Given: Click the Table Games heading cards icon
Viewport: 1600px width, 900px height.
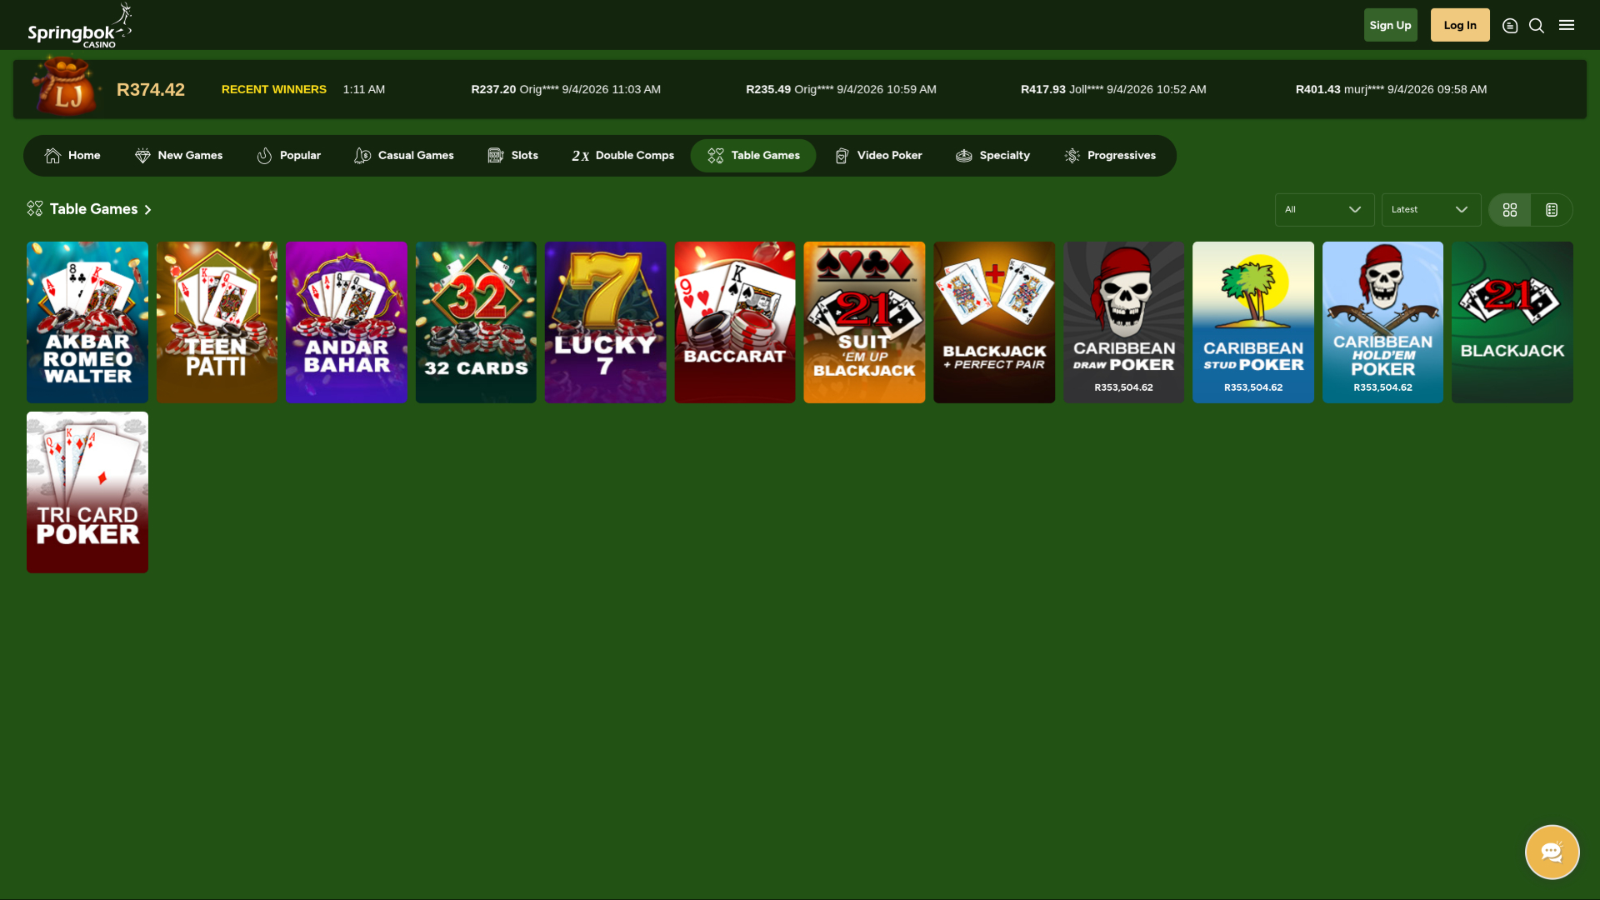Looking at the screenshot, I should coord(35,208).
